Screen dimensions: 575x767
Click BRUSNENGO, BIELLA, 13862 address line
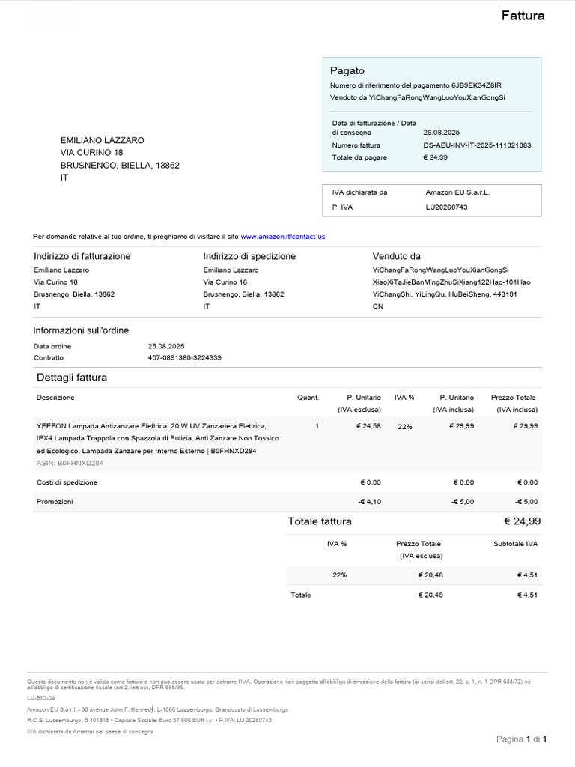click(120, 165)
